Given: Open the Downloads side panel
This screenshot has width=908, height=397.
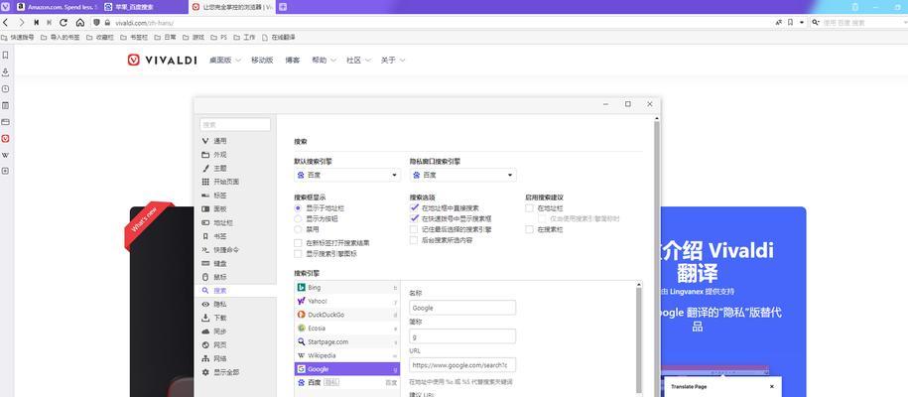Looking at the screenshot, I should click(5, 71).
